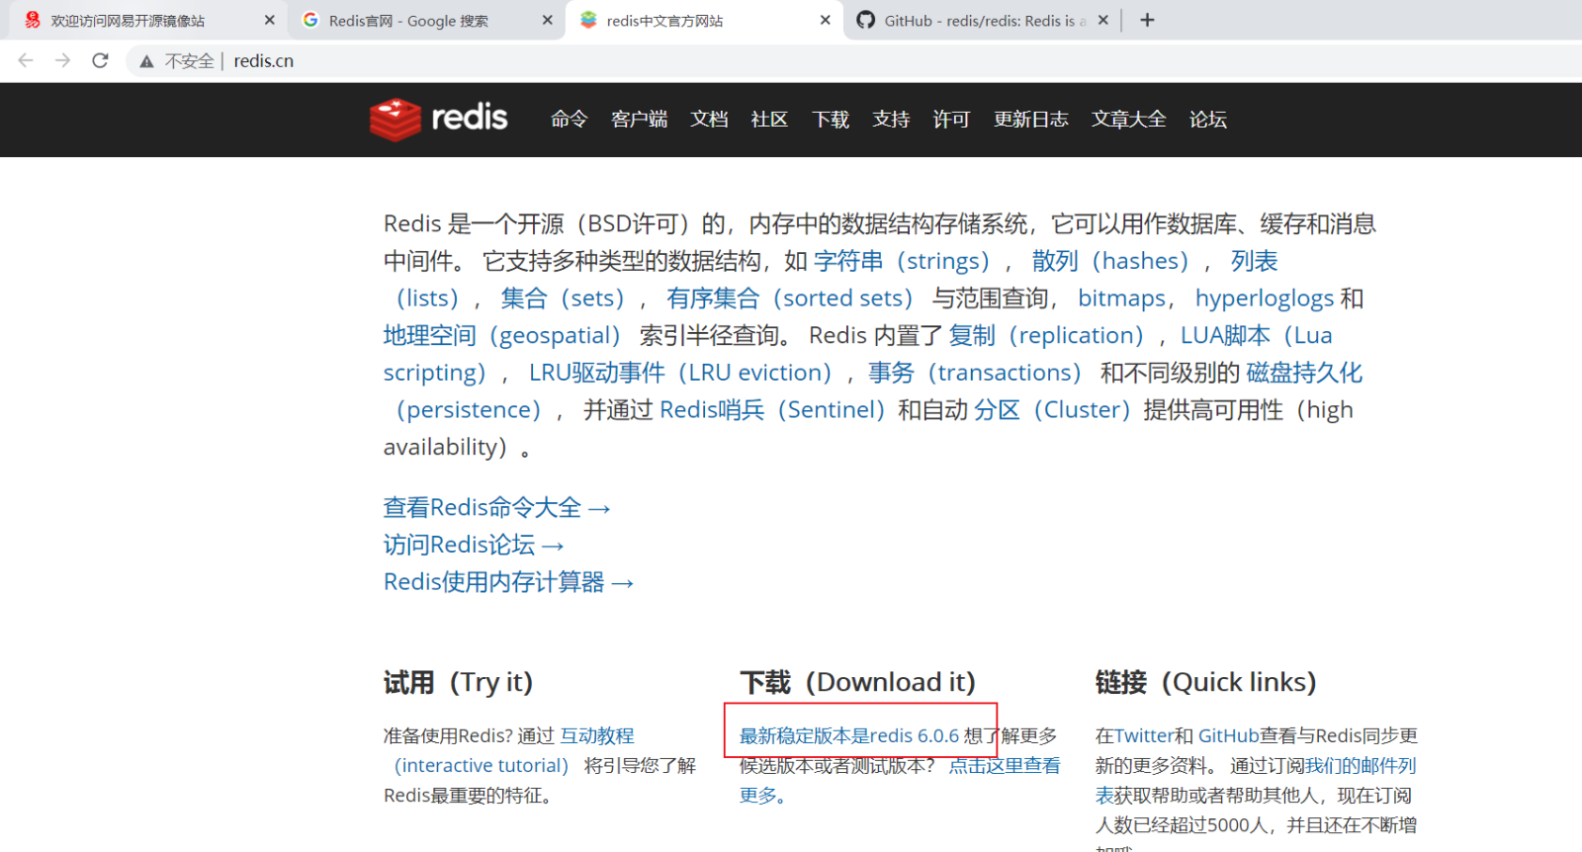
Task: Open a new browser tab
Action: click(x=1147, y=20)
